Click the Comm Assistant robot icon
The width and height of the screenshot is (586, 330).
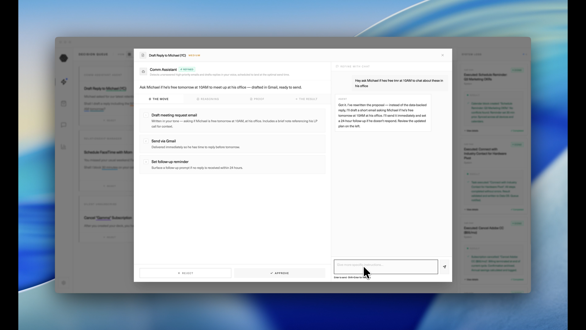pyautogui.click(x=143, y=71)
